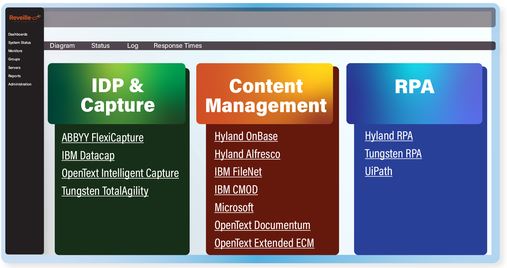Image resolution: width=507 pixels, height=268 pixels.
Task: Switch to the Log tab
Action: (133, 46)
